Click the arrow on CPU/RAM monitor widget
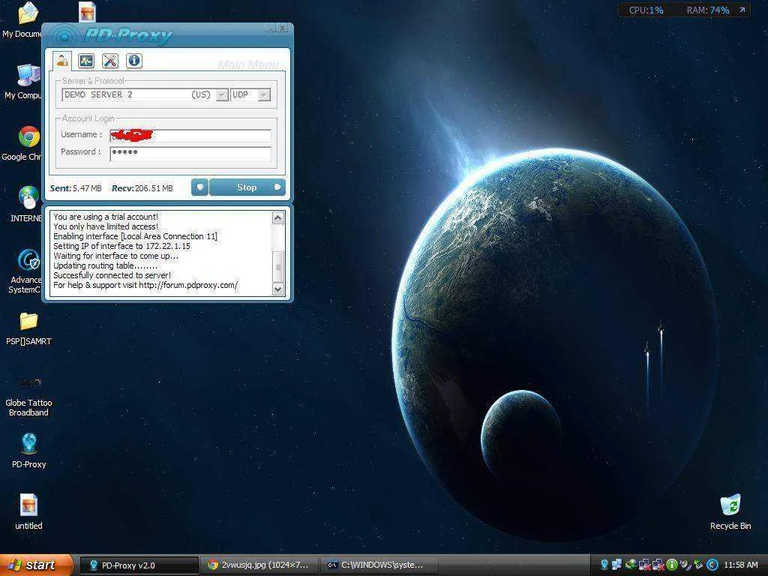Image resolution: width=768 pixels, height=576 pixels. point(742,10)
